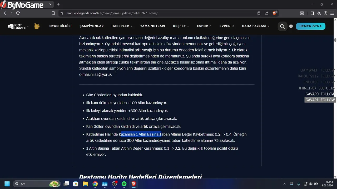337x189 pixels.
Task: Open the browser hamburger menu
Action: (x=333, y=13)
